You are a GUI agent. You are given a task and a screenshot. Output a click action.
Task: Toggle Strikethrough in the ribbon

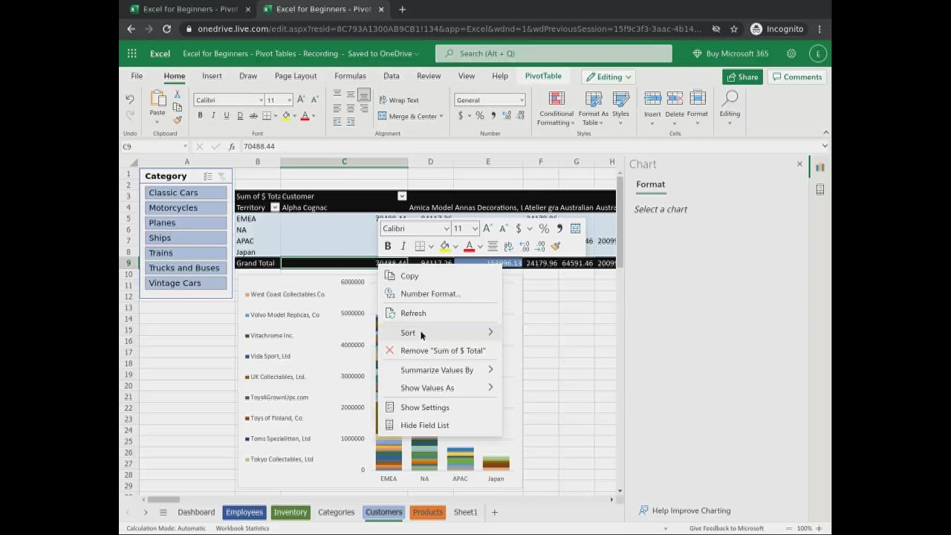[x=253, y=115]
